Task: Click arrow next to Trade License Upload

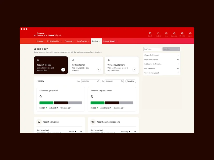Action: click(178, 73)
